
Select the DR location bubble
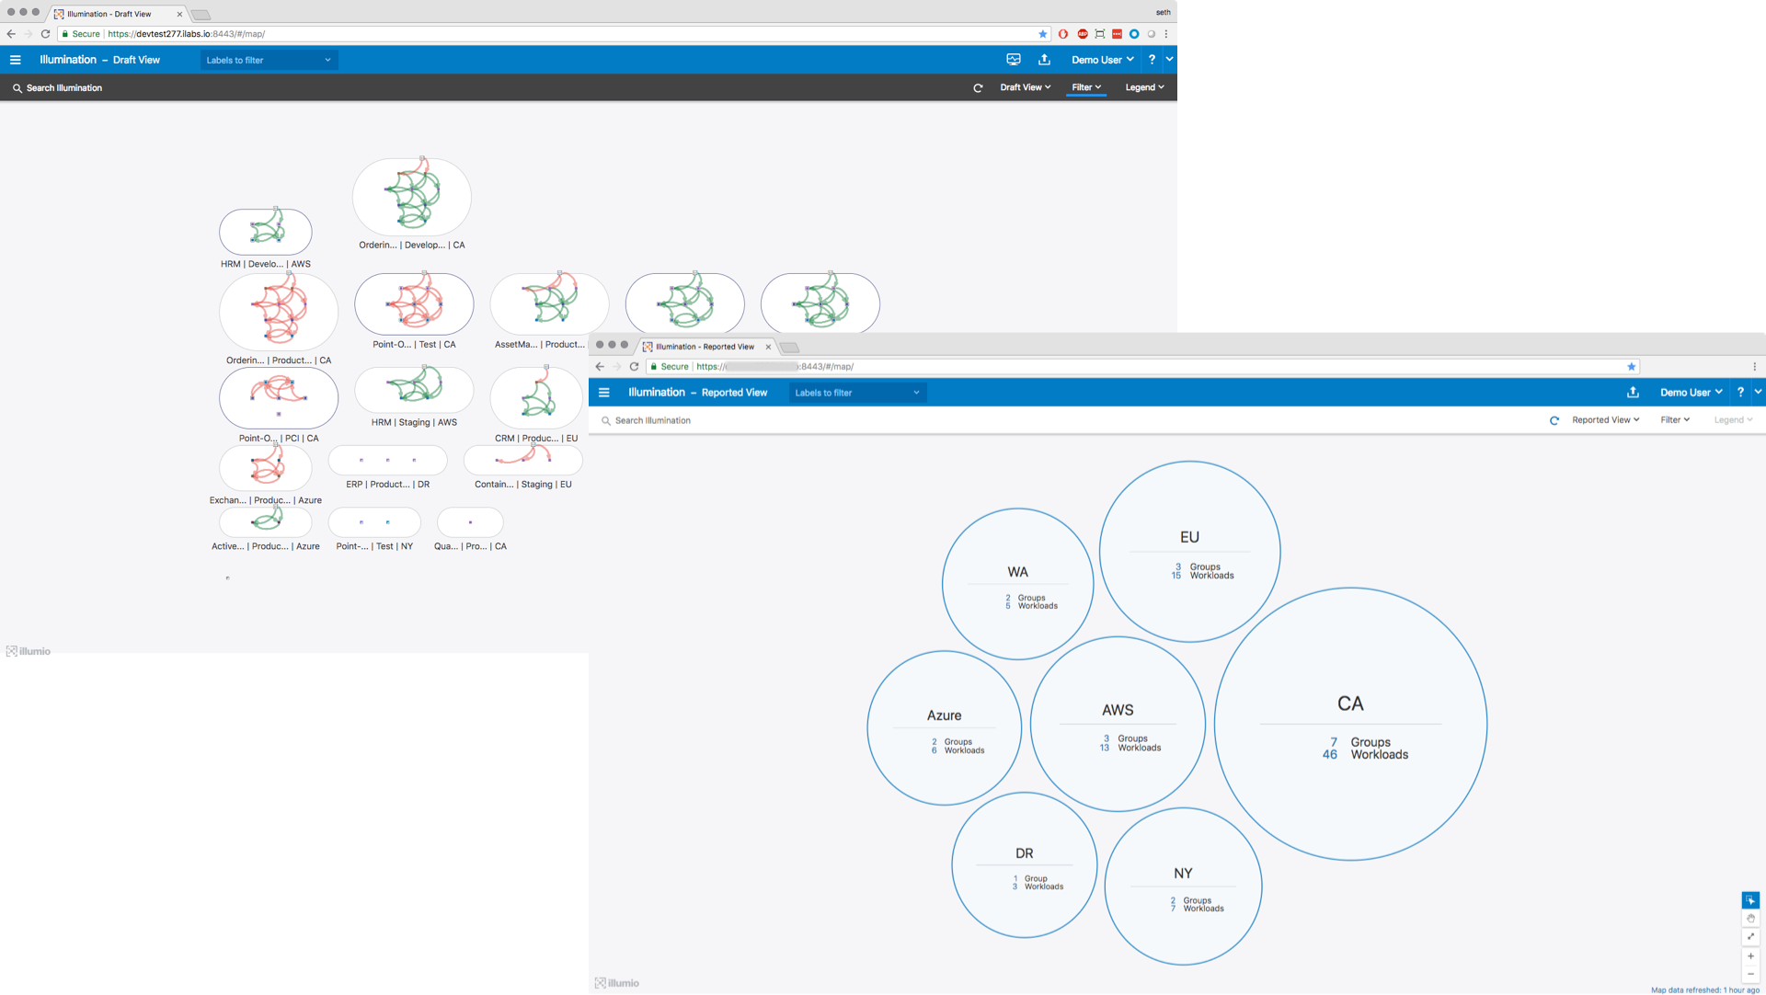pos(1024,865)
